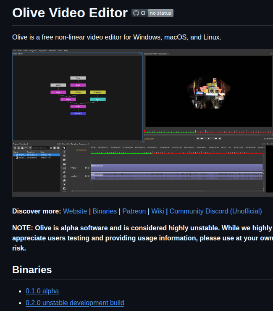Toggle lock L on Audio 1 track
This screenshot has height=311, width=273.
[89, 176]
